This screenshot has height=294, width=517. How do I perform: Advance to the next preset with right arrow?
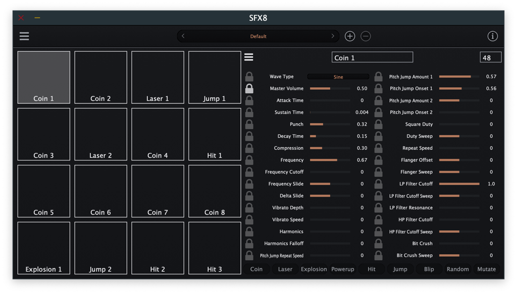(333, 36)
